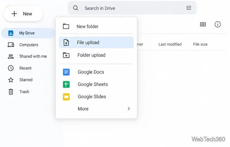Viewport: 230px width, 147px height.
Task: Select File upload menu item
Action: coord(96,42)
